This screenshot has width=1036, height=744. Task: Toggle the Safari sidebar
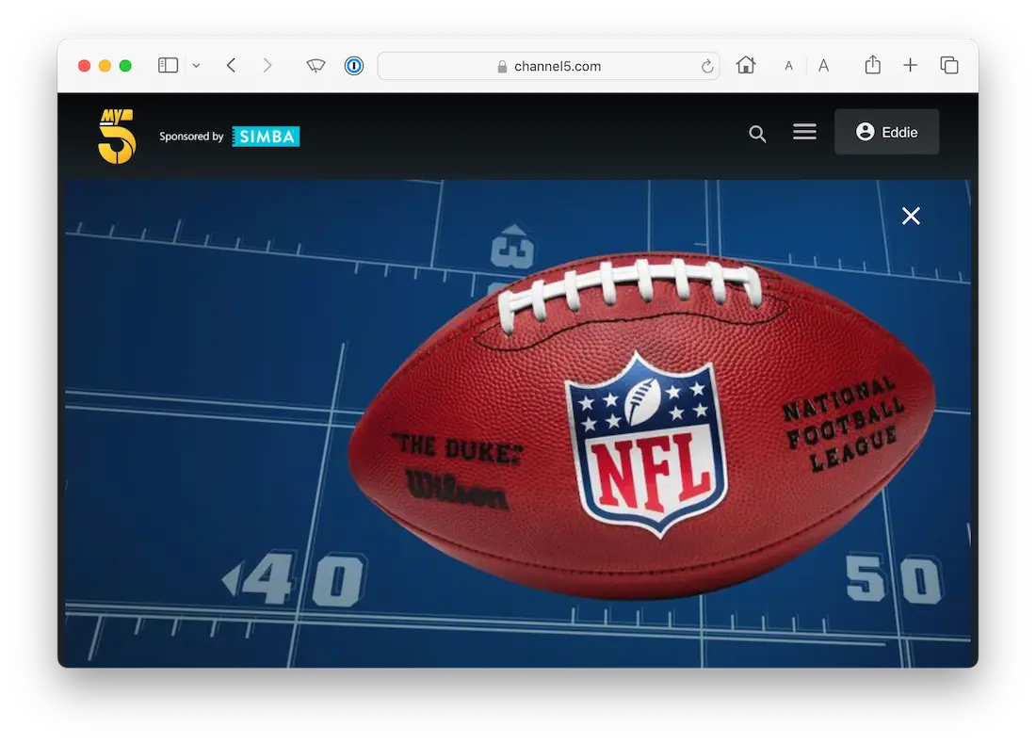coord(168,65)
